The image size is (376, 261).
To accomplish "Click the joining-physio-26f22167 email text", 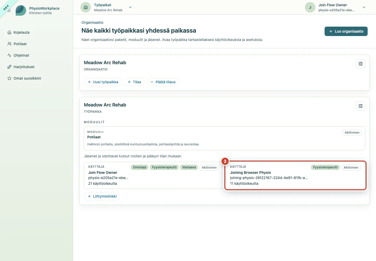I will point(269,178).
